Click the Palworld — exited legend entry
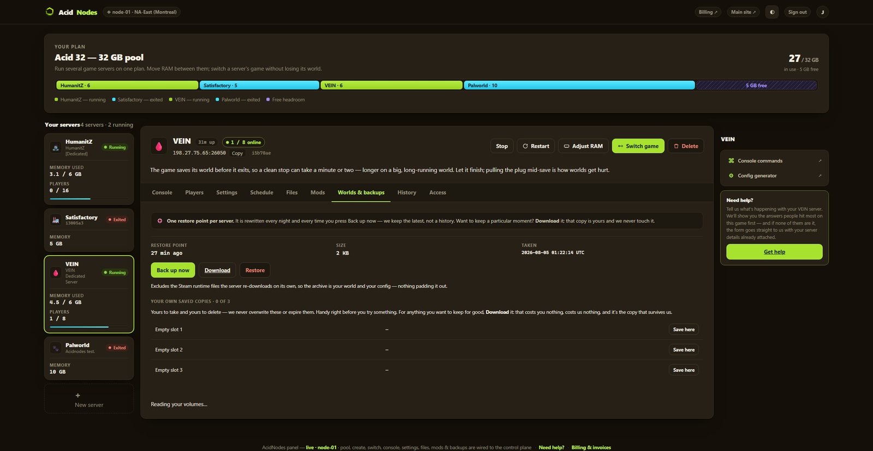Viewport: 873px width, 451px height. 238,100
